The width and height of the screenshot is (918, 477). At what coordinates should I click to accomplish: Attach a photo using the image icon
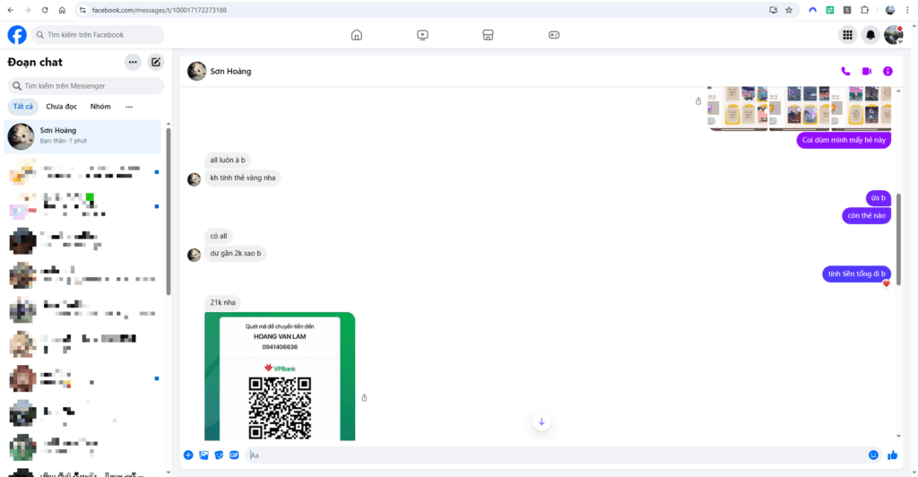204,455
